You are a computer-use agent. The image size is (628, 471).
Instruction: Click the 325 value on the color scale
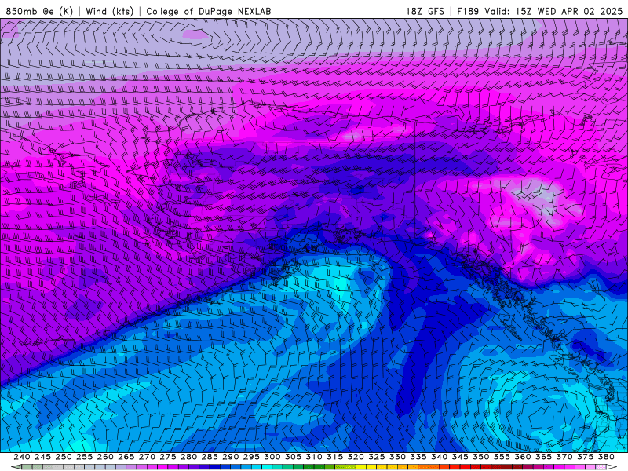376,457
